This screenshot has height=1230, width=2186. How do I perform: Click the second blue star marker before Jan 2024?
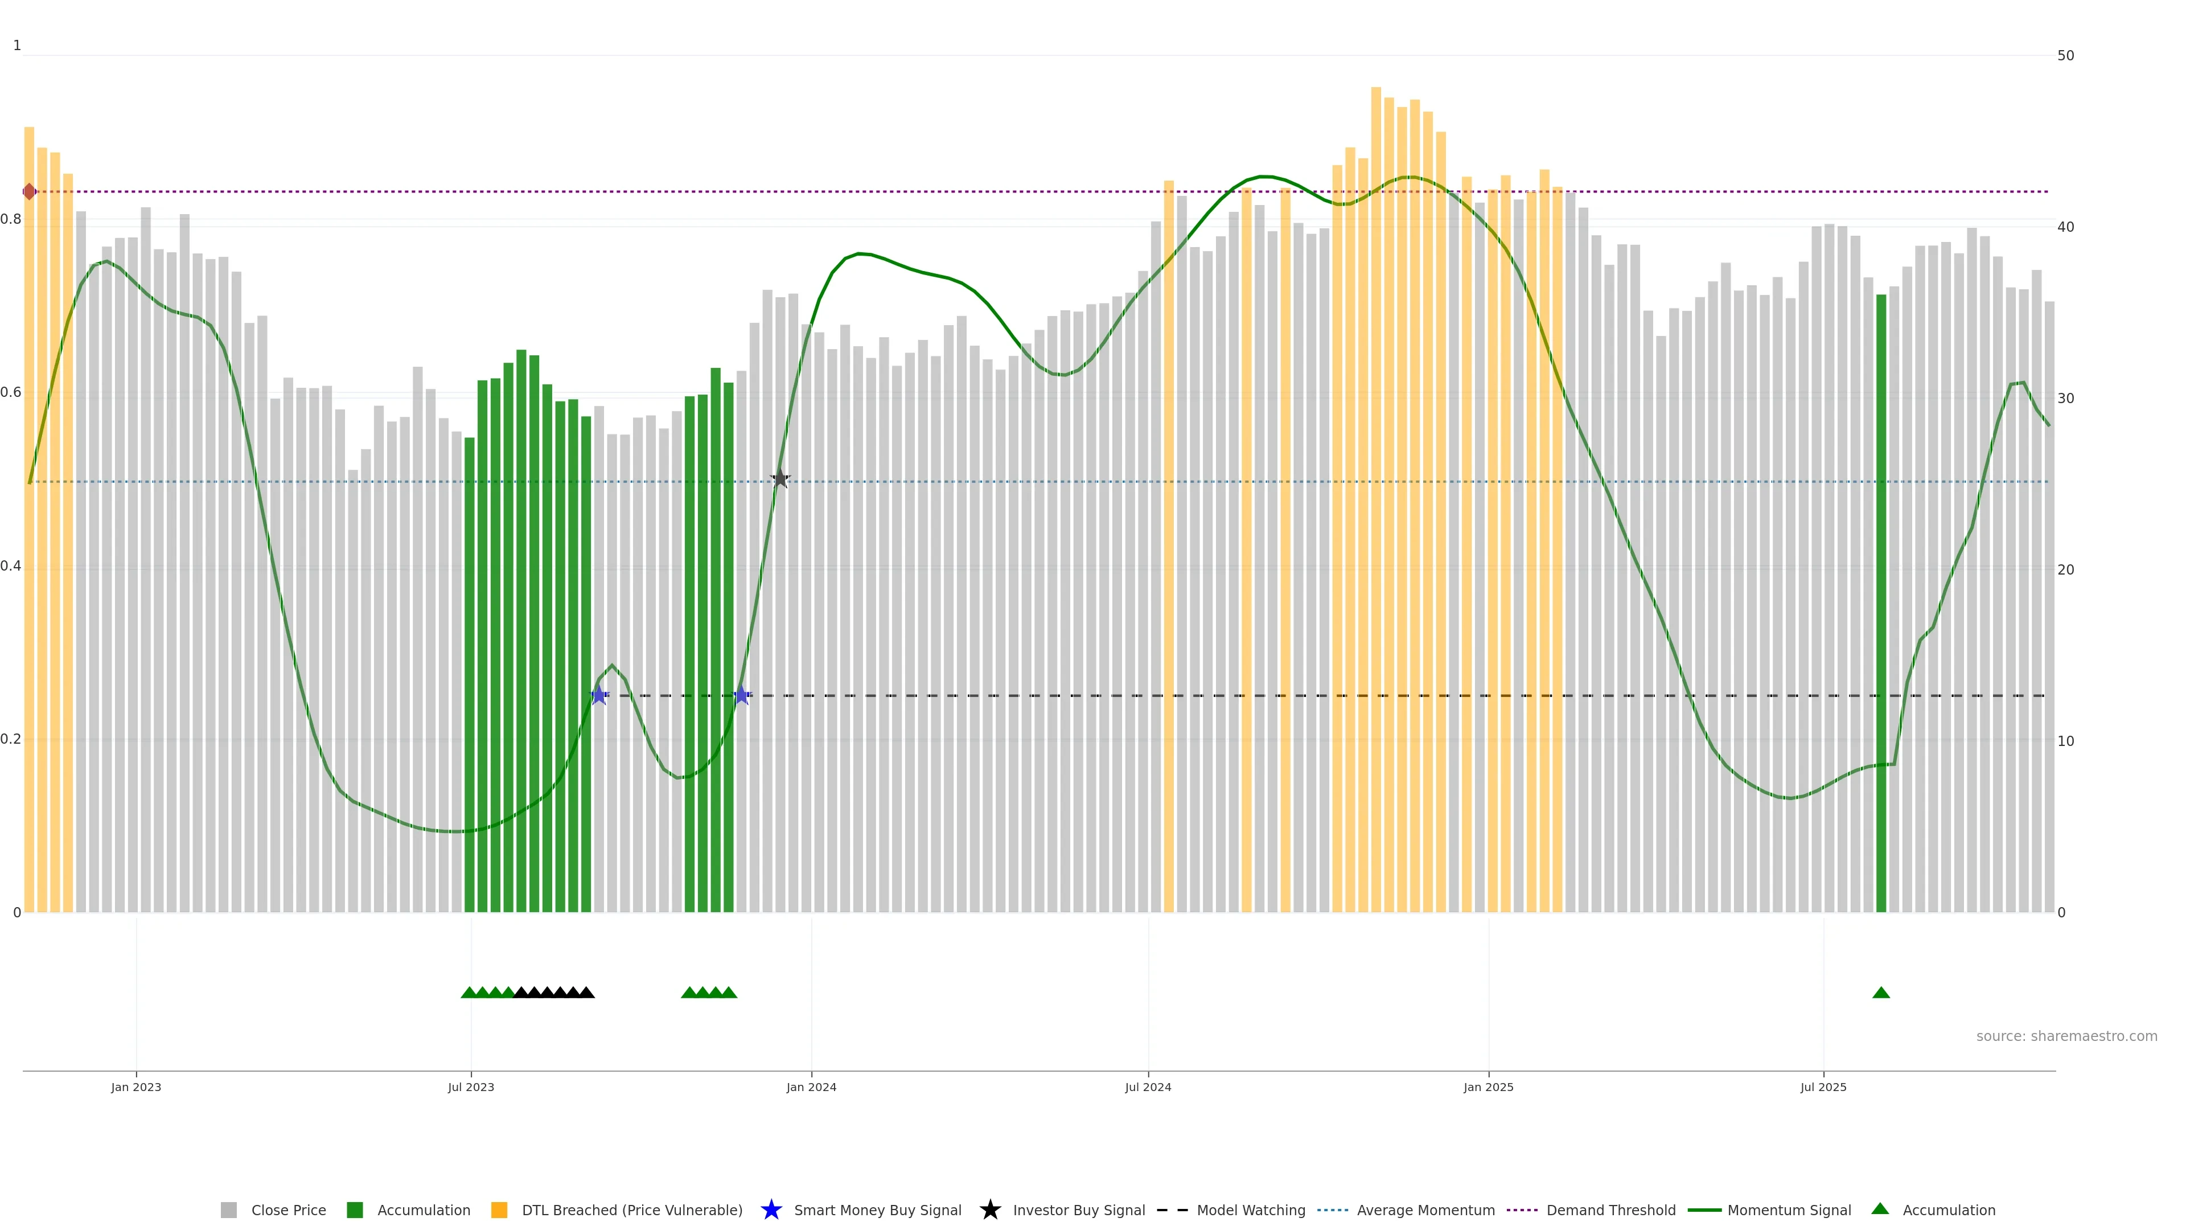tap(742, 695)
